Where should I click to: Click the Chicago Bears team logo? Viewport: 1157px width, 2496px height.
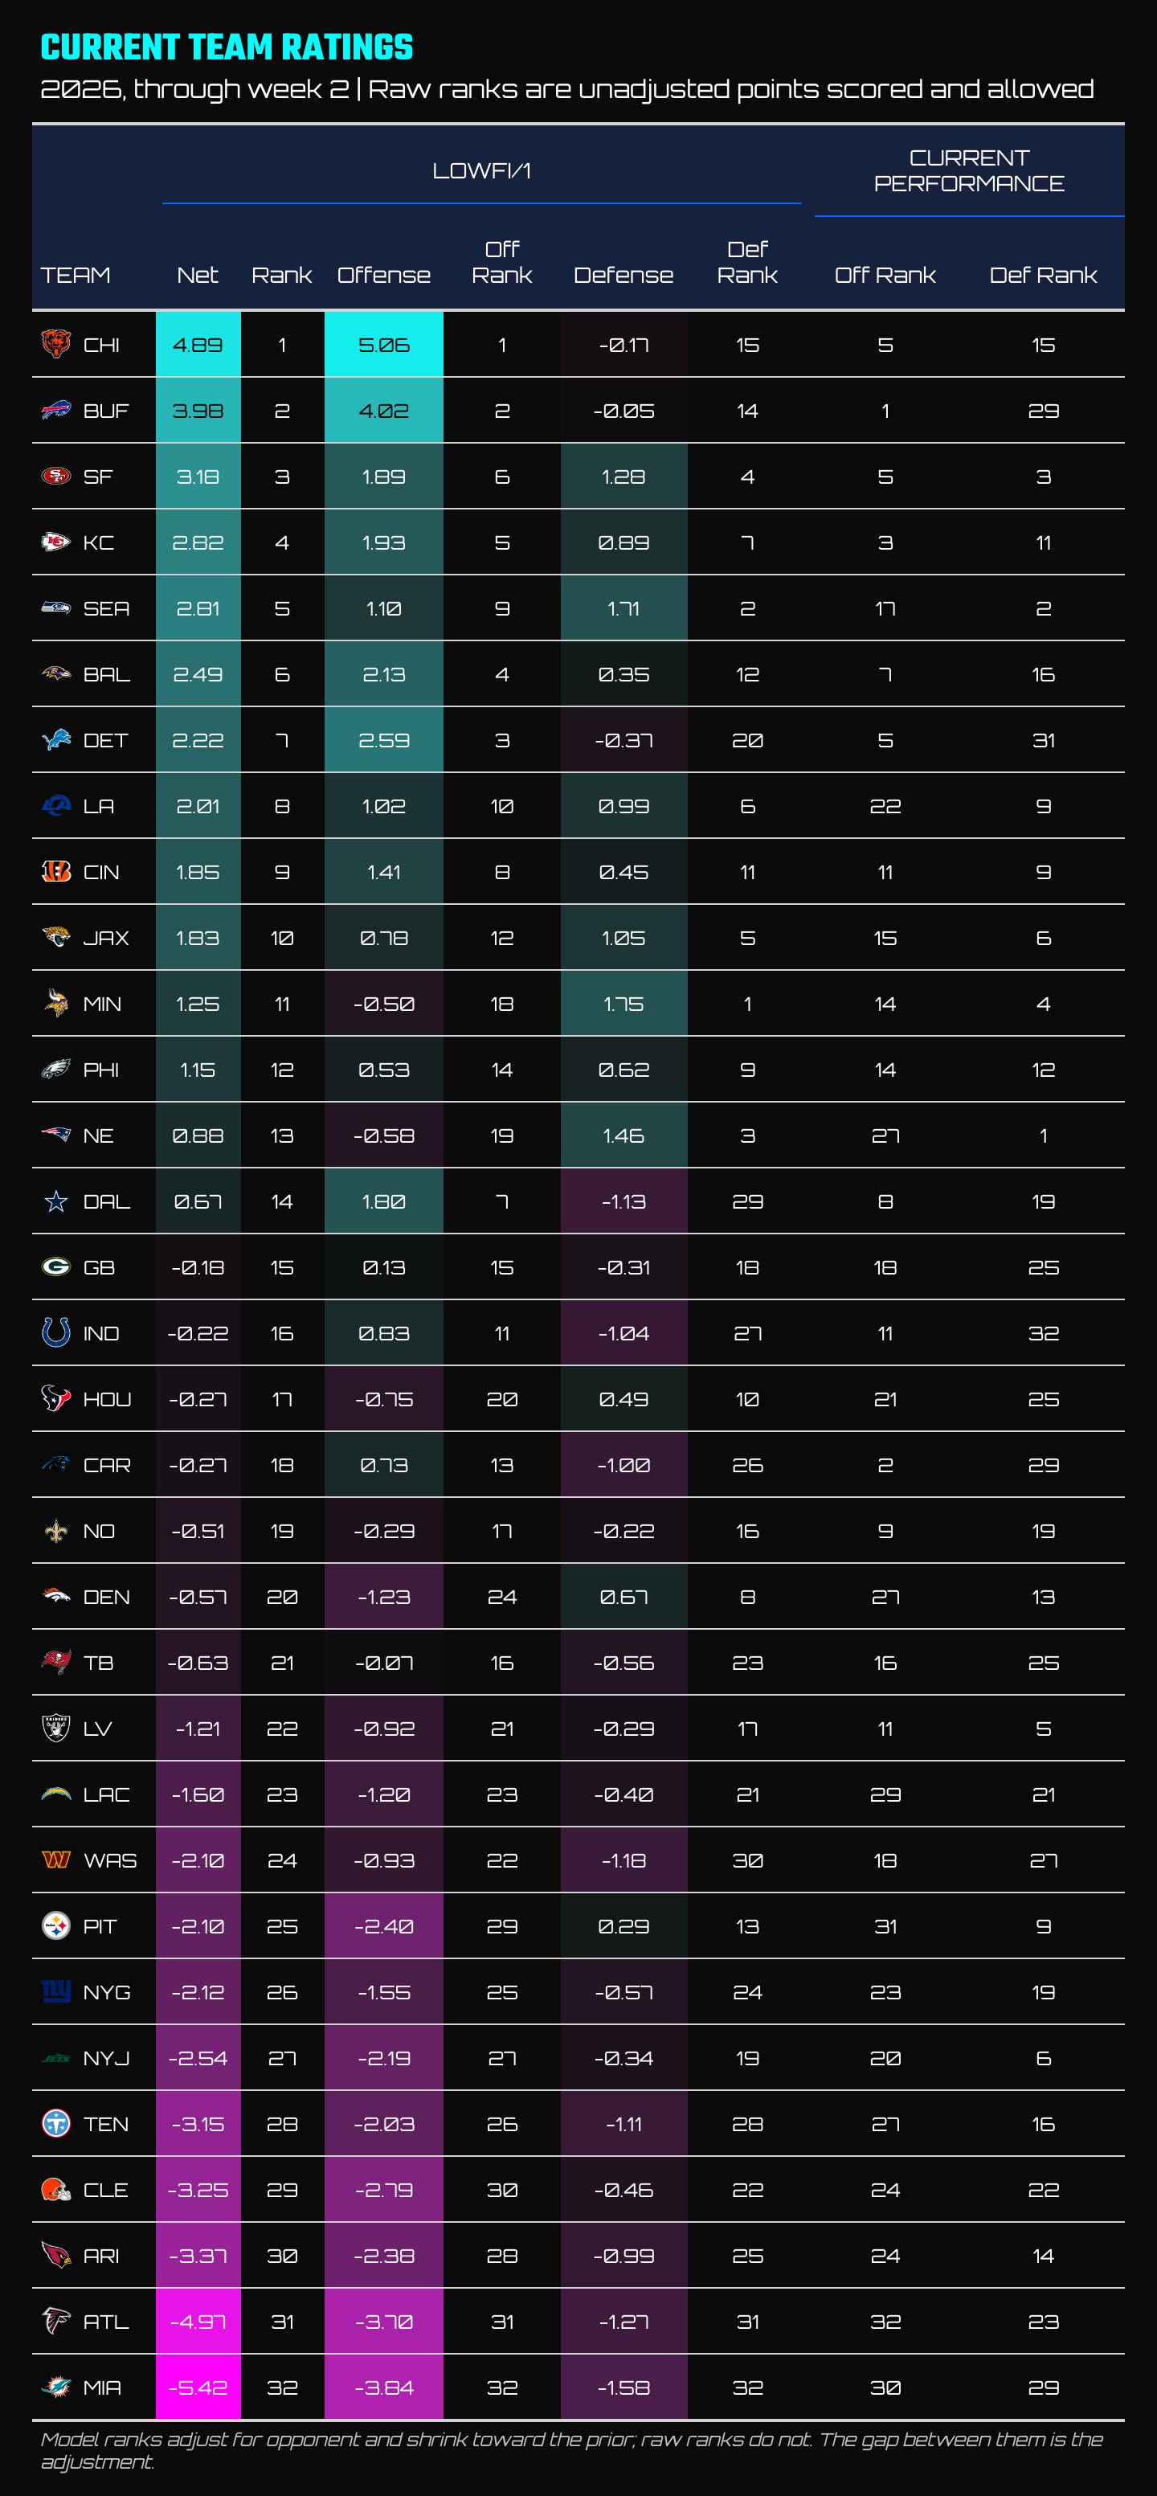(x=56, y=344)
